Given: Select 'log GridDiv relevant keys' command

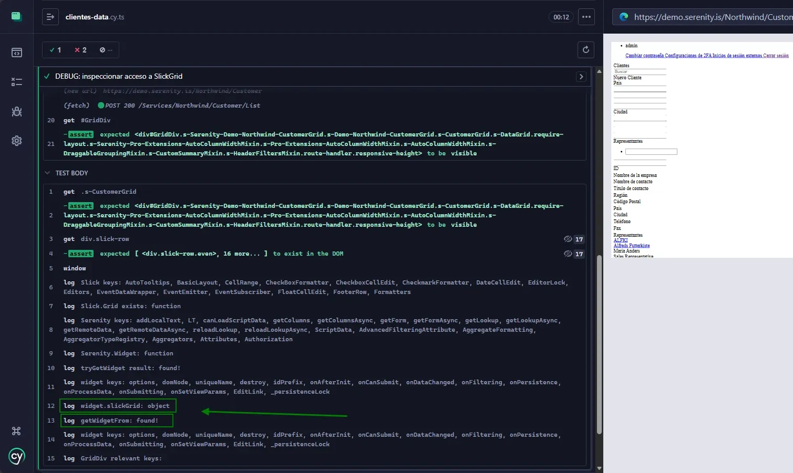Looking at the screenshot, I should pyautogui.click(x=315, y=458).
